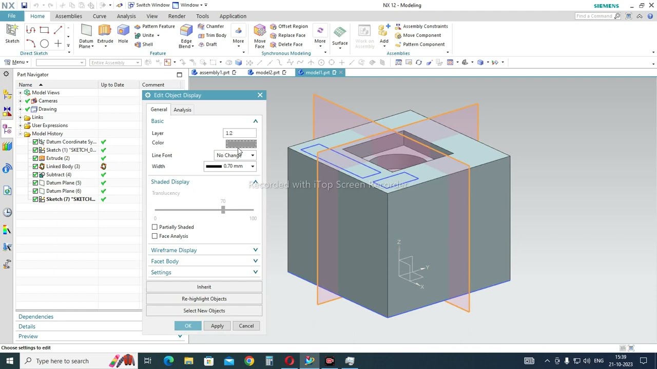This screenshot has height=369, width=657.
Task: Click Delete Face command
Action: pyautogui.click(x=286, y=44)
